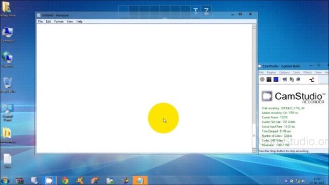The image size is (329, 185).
Task: Click the Notepad scrollbar down arrow
Action: pyautogui.click(x=254, y=151)
